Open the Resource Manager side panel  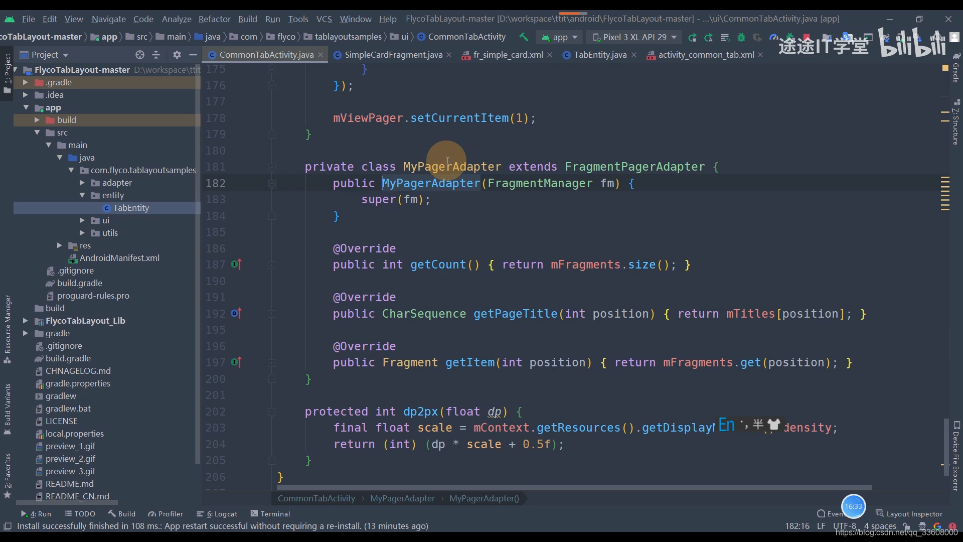[x=8, y=329]
